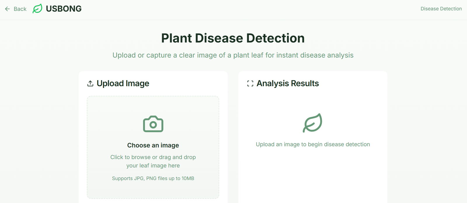The width and height of the screenshot is (467, 203).
Task: Click the back arrow icon
Action: click(x=7, y=9)
